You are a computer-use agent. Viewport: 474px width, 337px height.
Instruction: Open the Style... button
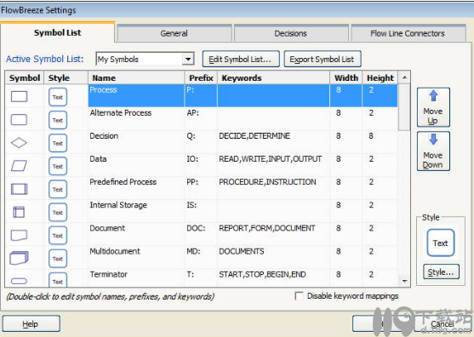coord(441,271)
